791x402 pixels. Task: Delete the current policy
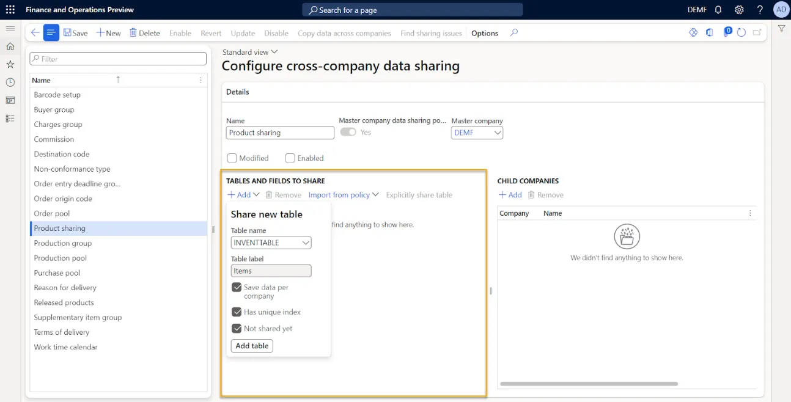(x=145, y=33)
